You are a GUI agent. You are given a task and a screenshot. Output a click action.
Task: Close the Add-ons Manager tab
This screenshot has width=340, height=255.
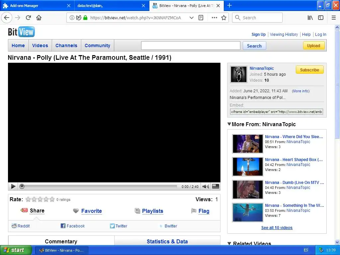(68, 6)
